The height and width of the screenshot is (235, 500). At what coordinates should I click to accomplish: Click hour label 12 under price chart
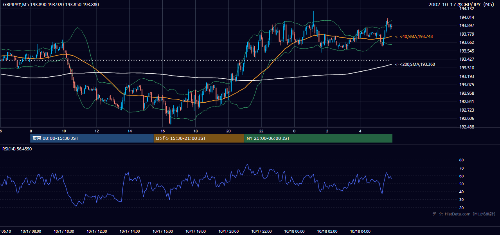tap(97, 131)
